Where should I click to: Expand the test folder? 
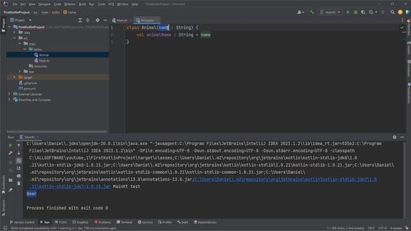[x=20, y=71]
